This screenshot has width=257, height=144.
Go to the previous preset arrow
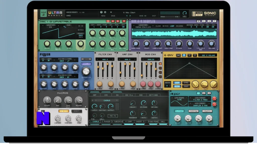coord(127,16)
